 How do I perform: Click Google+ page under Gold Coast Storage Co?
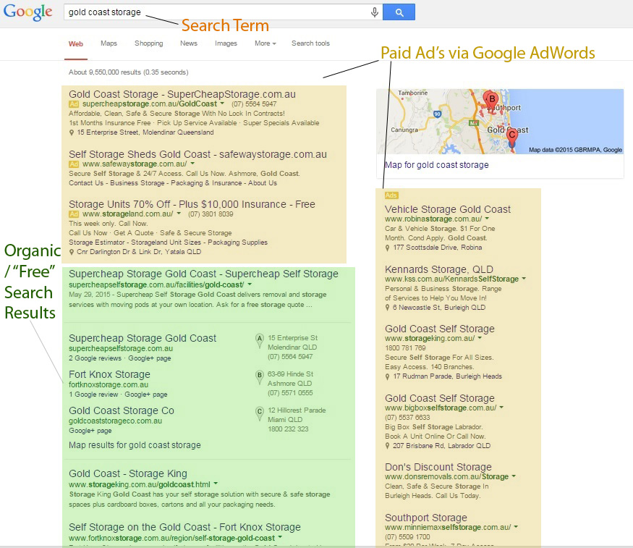(90, 431)
